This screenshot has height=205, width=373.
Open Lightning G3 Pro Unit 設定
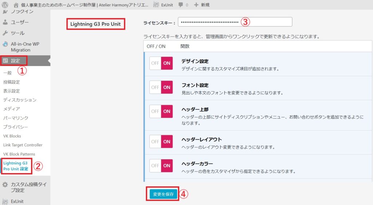(16, 166)
